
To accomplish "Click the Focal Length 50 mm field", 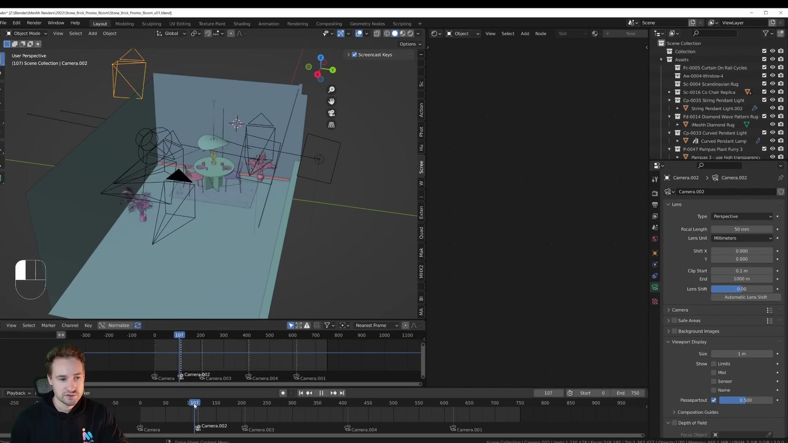I will pos(742,229).
